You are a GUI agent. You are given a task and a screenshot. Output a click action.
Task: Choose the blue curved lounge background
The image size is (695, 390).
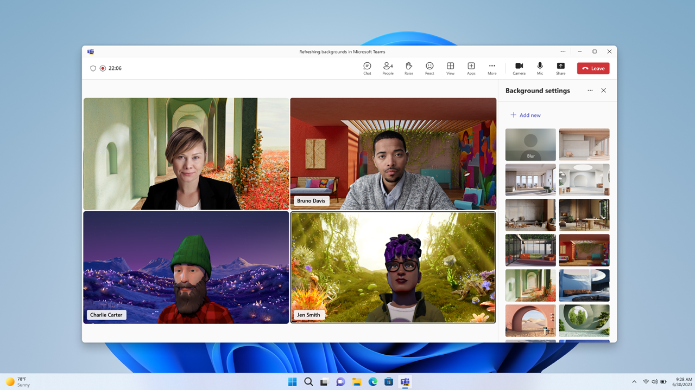click(584, 285)
